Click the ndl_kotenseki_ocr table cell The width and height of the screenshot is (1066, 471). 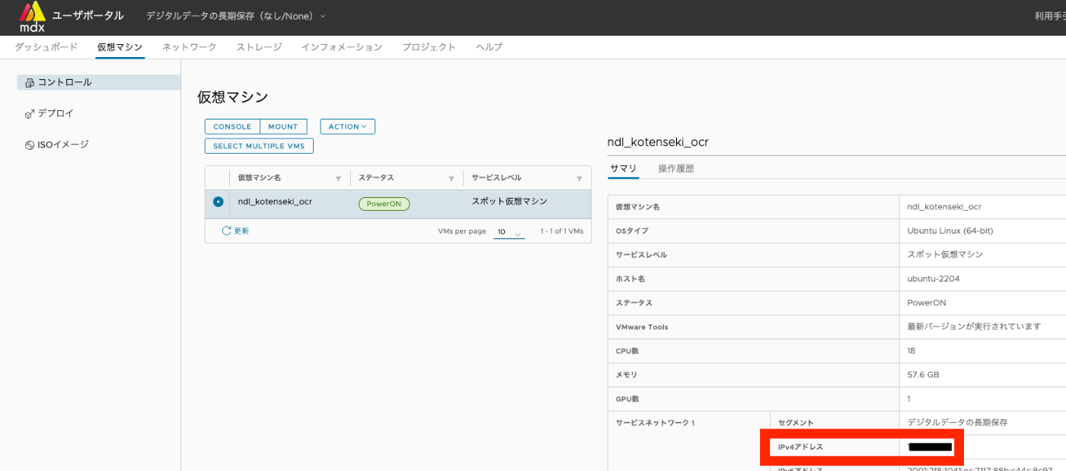[x=275, y=202]
